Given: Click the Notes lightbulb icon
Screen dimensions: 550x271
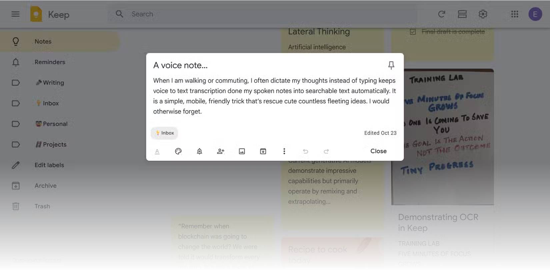Looking at the screenshot, I should click(x=16, y=41).
